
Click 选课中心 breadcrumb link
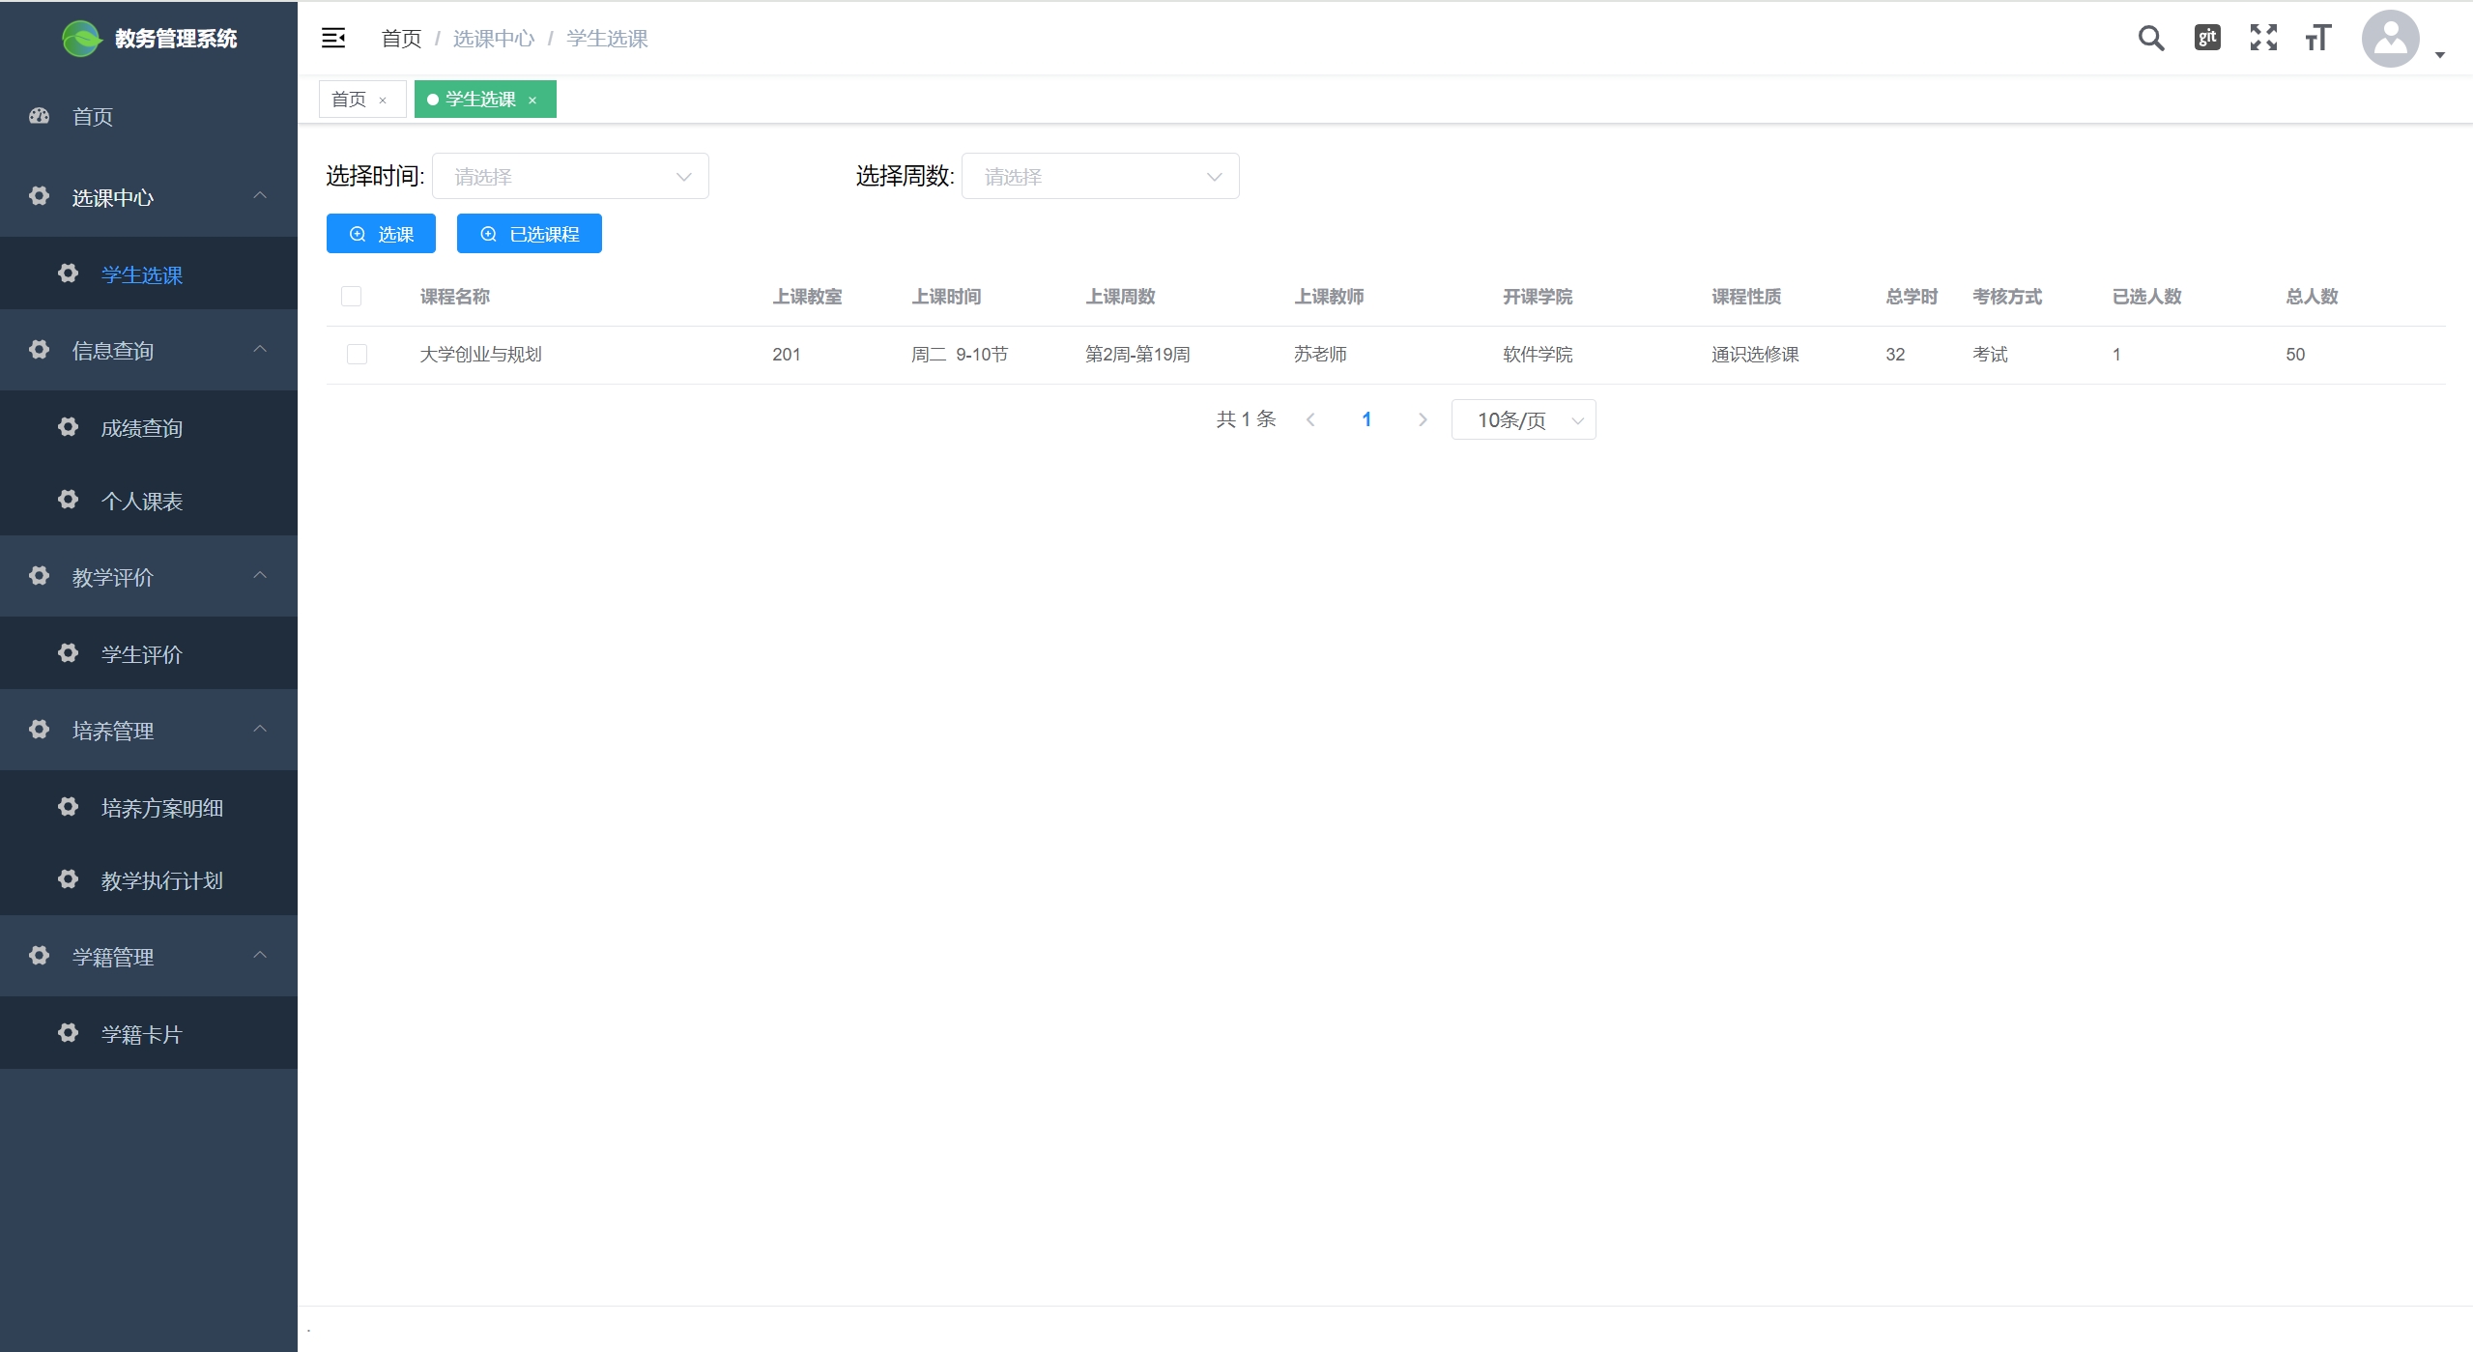pos(493,38)
